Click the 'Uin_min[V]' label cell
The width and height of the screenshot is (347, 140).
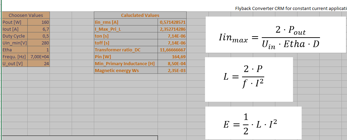(15, 43)
